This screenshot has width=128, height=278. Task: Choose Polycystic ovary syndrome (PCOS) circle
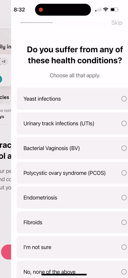124,173
